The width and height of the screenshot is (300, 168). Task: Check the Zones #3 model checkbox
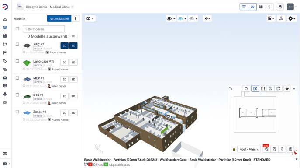point(17,112)
